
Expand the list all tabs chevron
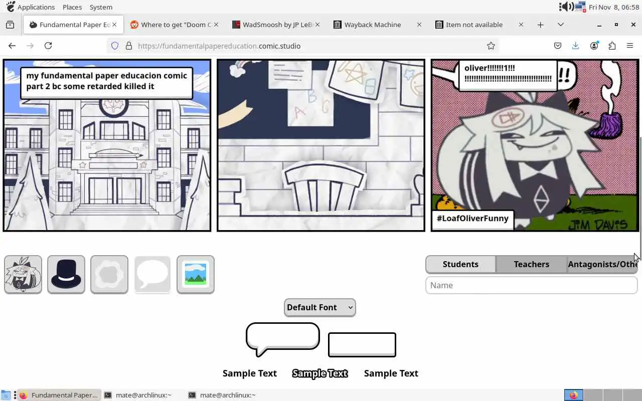[561, 25]
